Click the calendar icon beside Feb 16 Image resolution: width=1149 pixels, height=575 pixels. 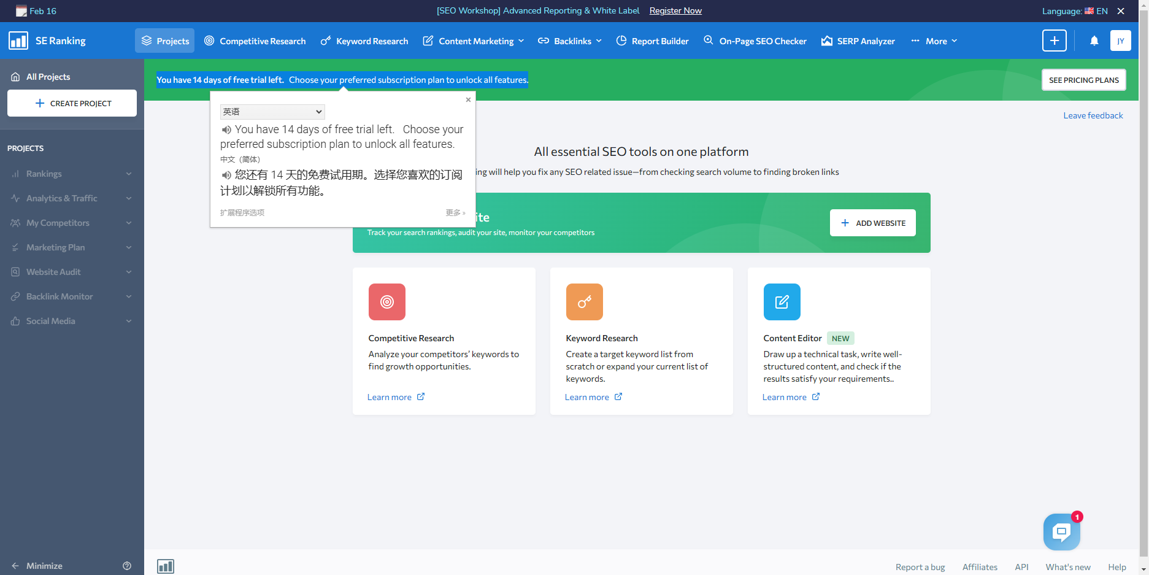21,11
